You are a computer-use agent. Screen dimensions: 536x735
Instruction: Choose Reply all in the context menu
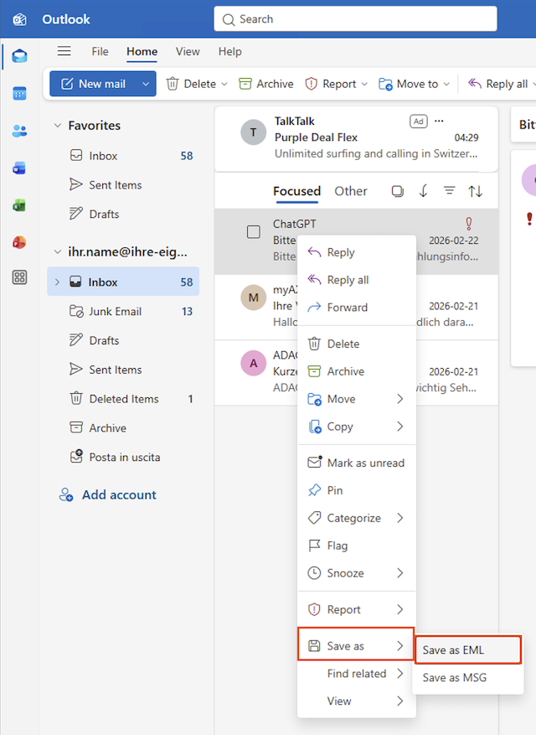[357, 280]
